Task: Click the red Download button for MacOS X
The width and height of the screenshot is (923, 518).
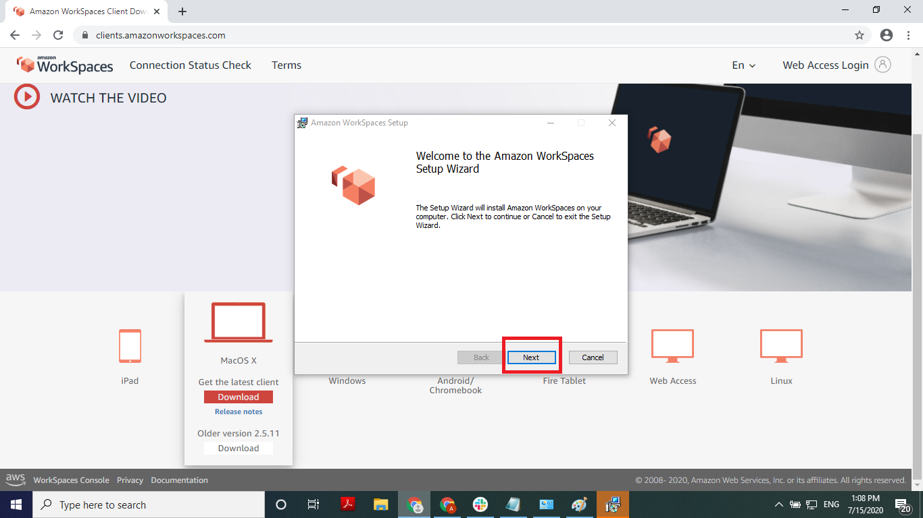Action: (x=239, y=397)
